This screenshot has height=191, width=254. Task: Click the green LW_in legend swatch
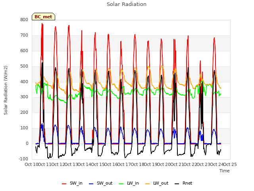click(x=121, y=184)
